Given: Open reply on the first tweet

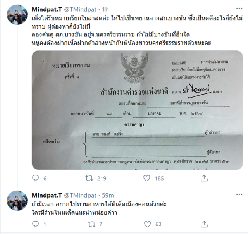Looking at the screenshot, I should tap(35, 178).
